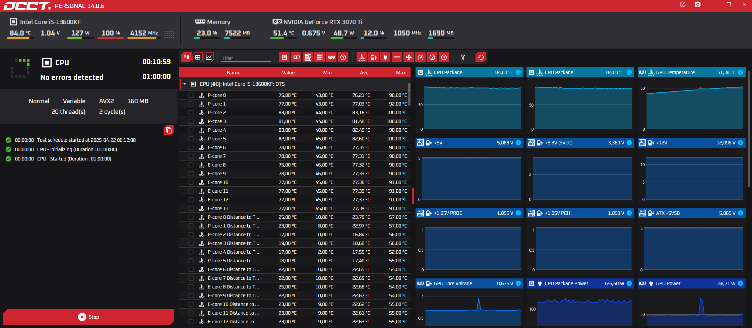Open info for GPU Power graph

coord(741,283)
